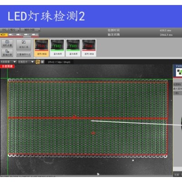Select the T103 green tool thumbnail

click(x=73, y=48)
